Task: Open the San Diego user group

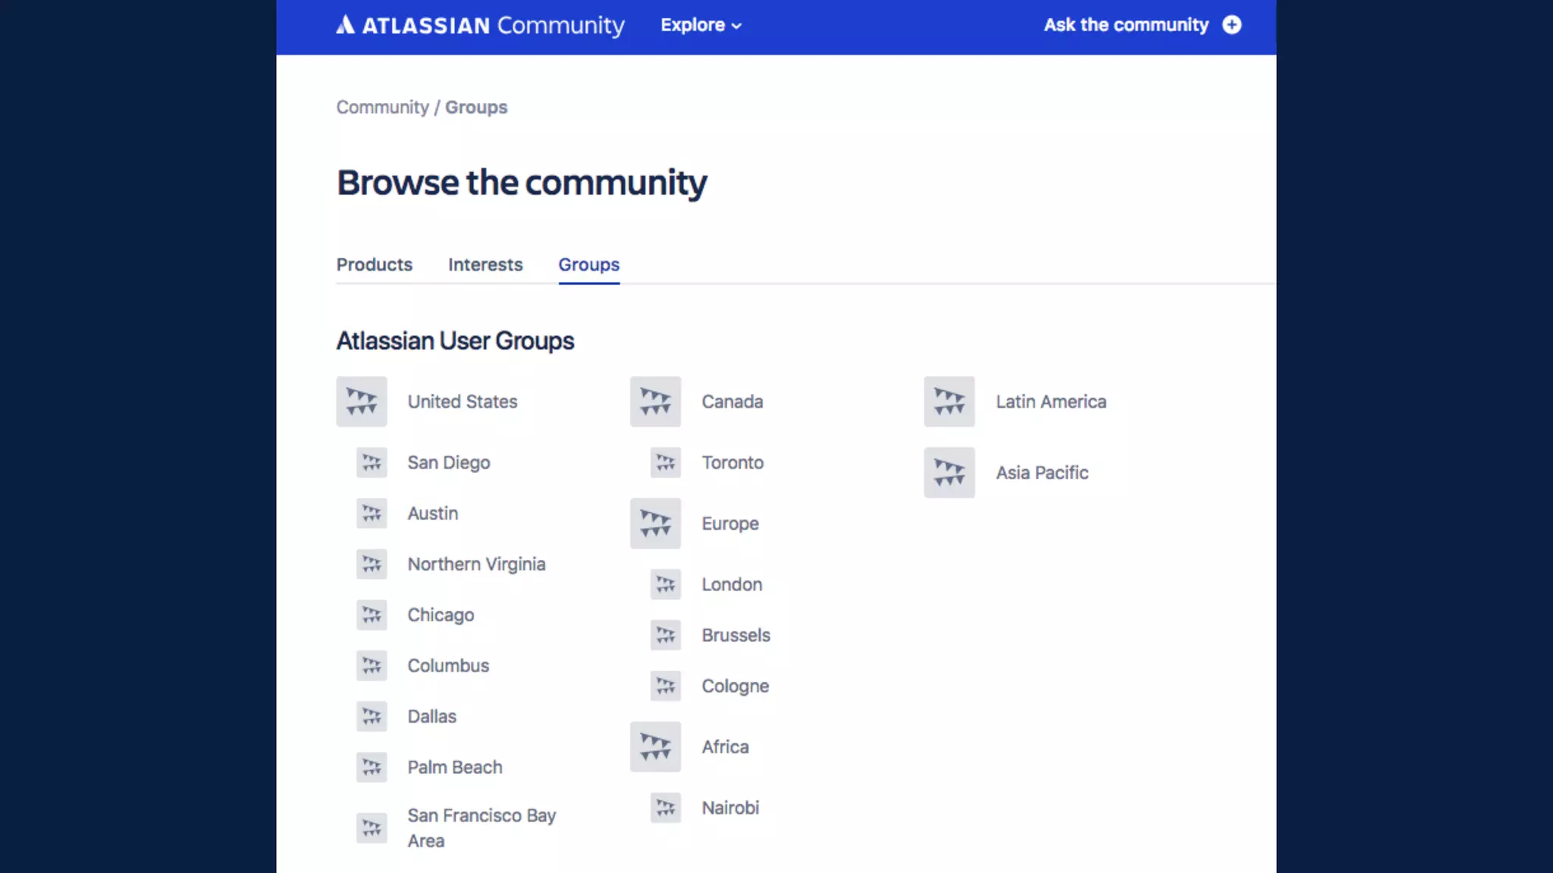Action: pyautogui.click(x=449, y=462)
